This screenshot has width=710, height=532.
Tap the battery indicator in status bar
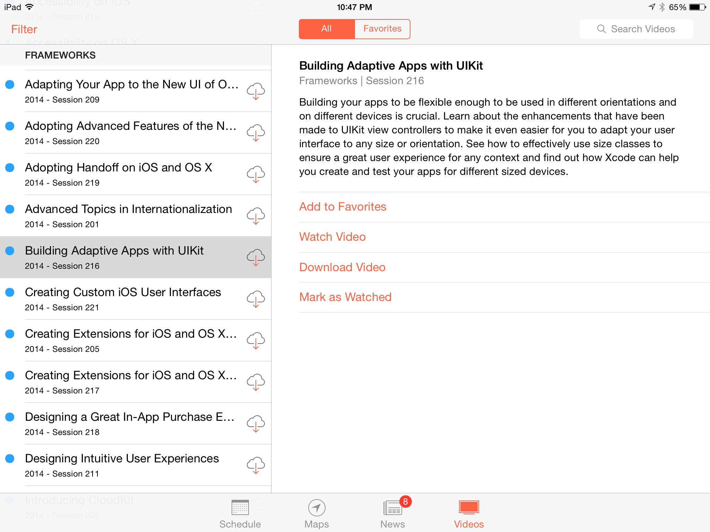698,7
